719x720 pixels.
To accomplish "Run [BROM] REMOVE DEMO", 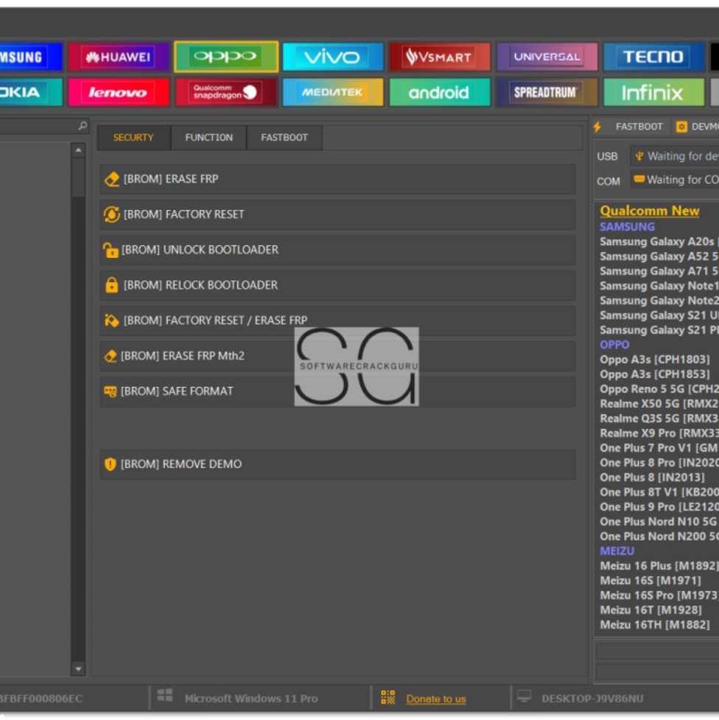I will pos(337,464).
